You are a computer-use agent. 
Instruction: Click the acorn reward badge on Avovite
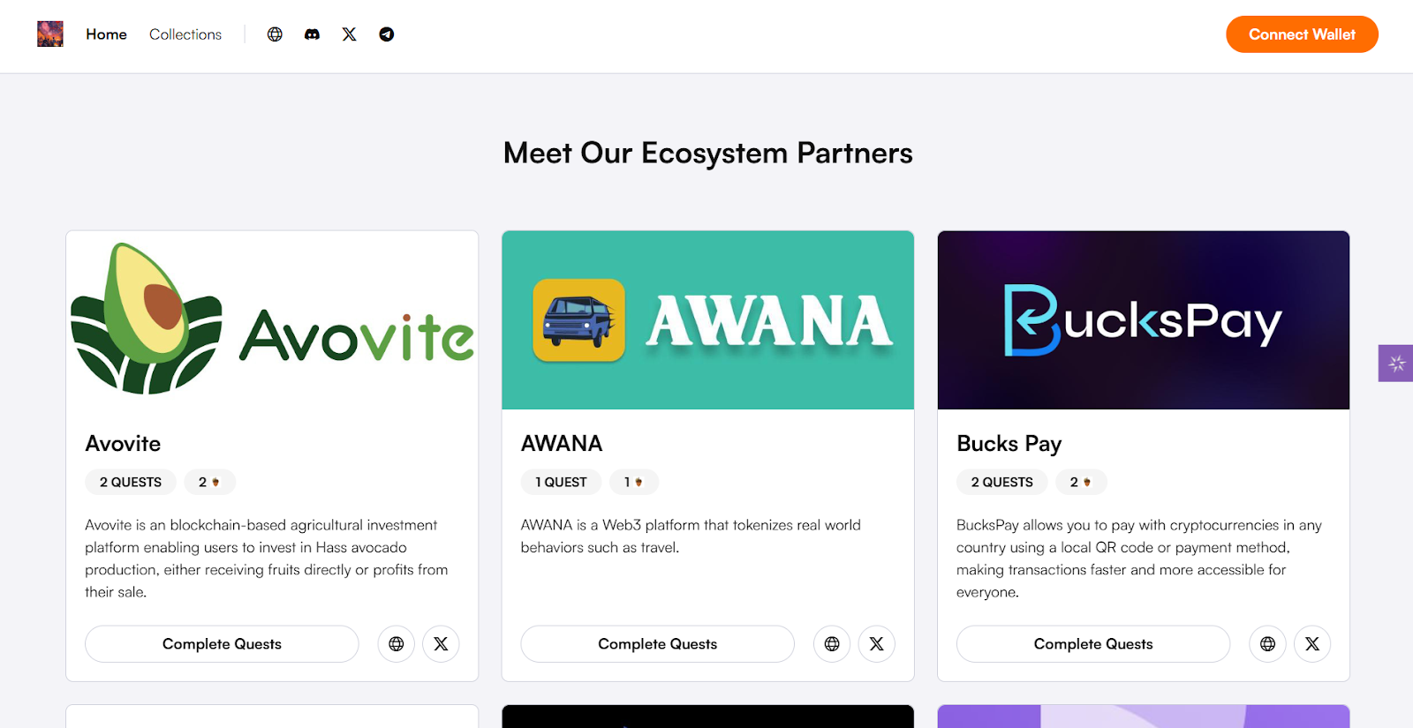209,482
